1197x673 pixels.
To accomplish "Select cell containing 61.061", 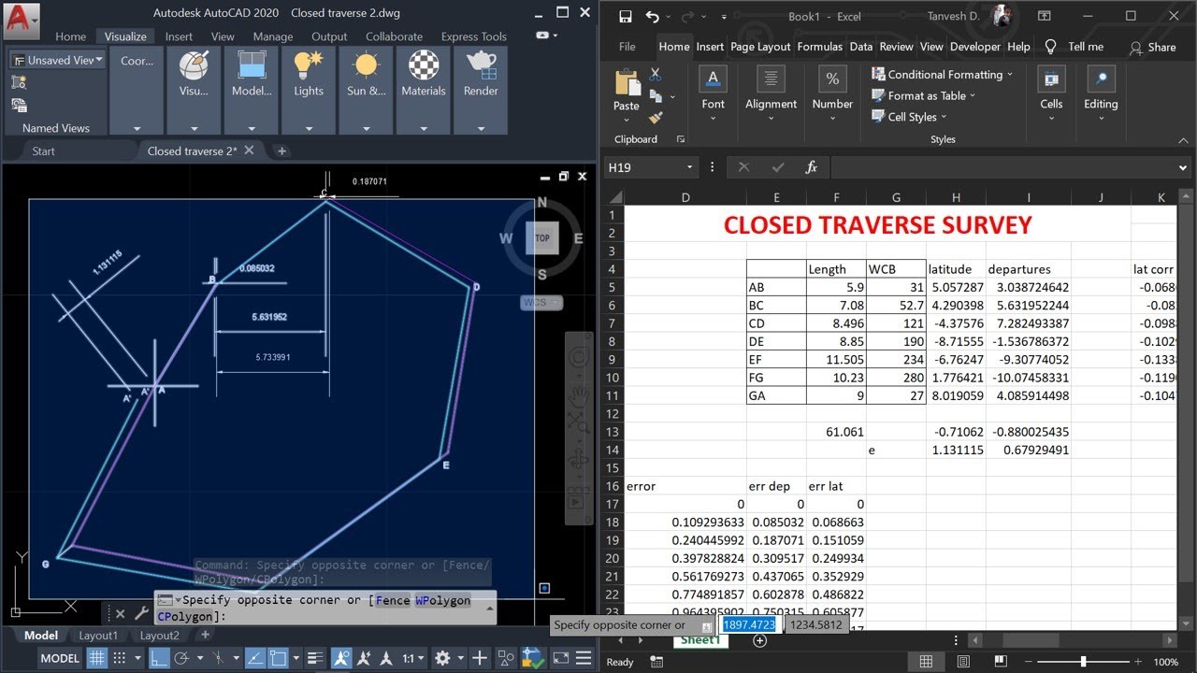I will 836,432.
